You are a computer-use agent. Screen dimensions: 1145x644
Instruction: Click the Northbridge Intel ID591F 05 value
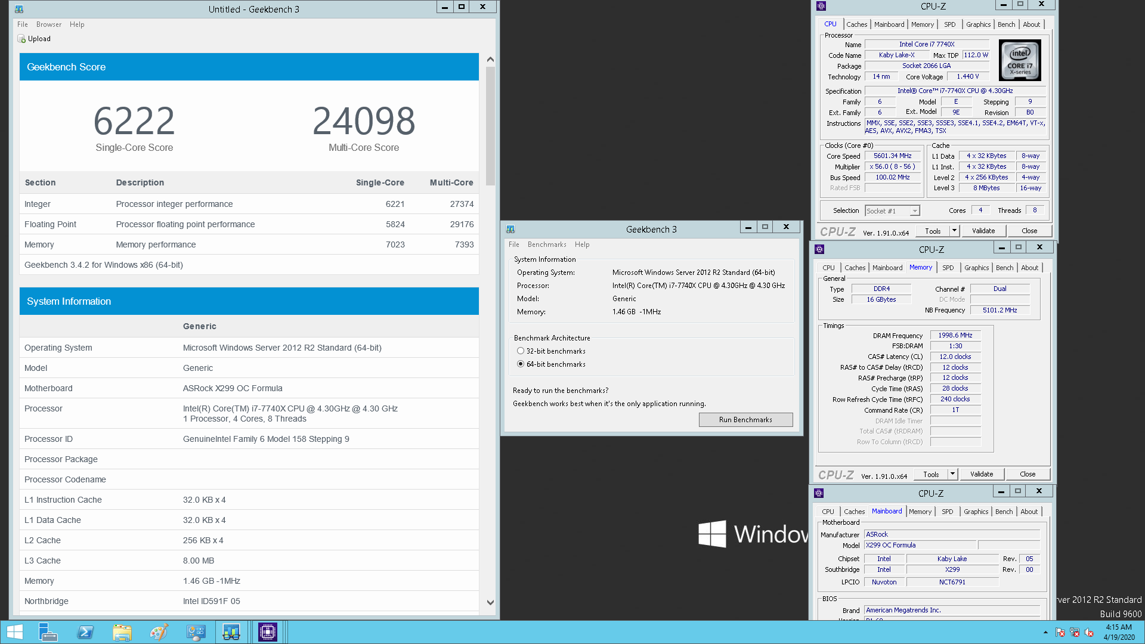[x=212, y=601]
